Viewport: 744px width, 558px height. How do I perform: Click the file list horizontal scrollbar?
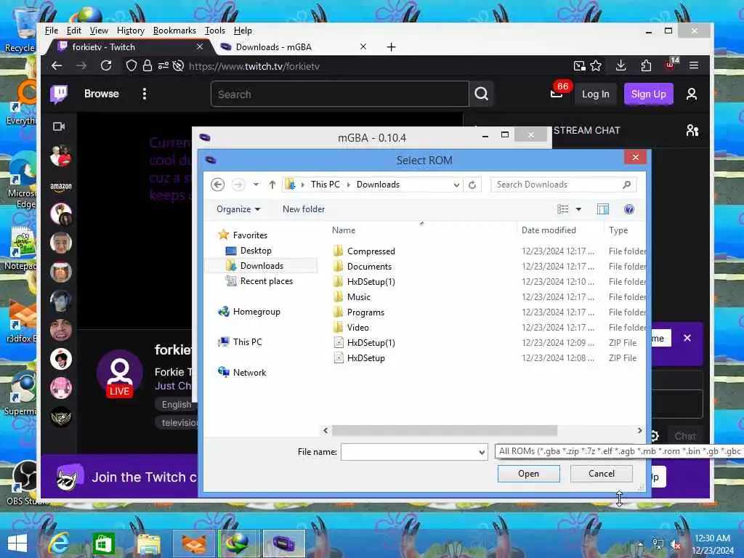pos(444,430)
